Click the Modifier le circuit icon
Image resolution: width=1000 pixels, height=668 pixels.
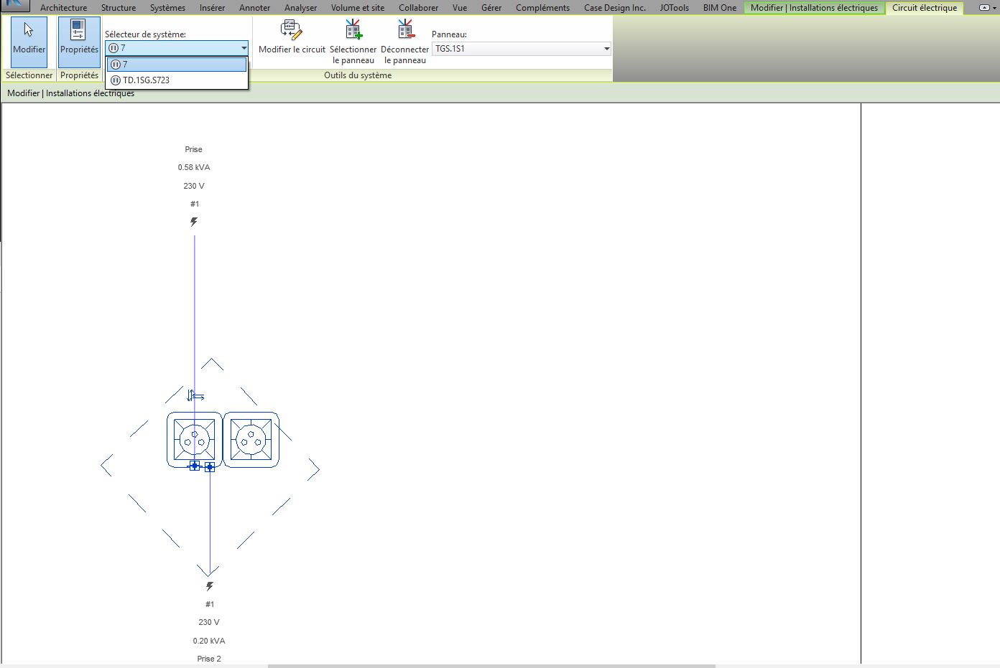(291, 32)
